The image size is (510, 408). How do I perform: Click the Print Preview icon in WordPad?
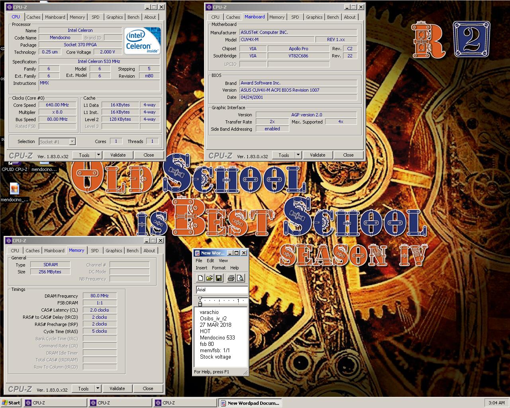point(240,278)
